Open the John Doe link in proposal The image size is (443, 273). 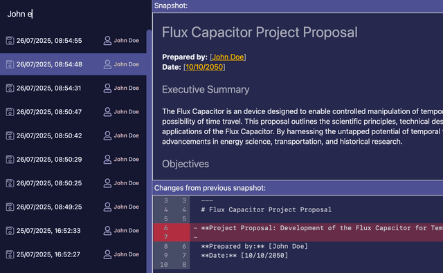[228, 57]
